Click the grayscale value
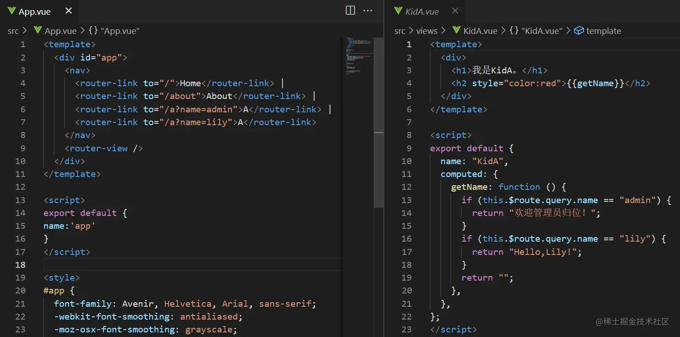Viewport: 680px width, 337px height. click(209, 329)
